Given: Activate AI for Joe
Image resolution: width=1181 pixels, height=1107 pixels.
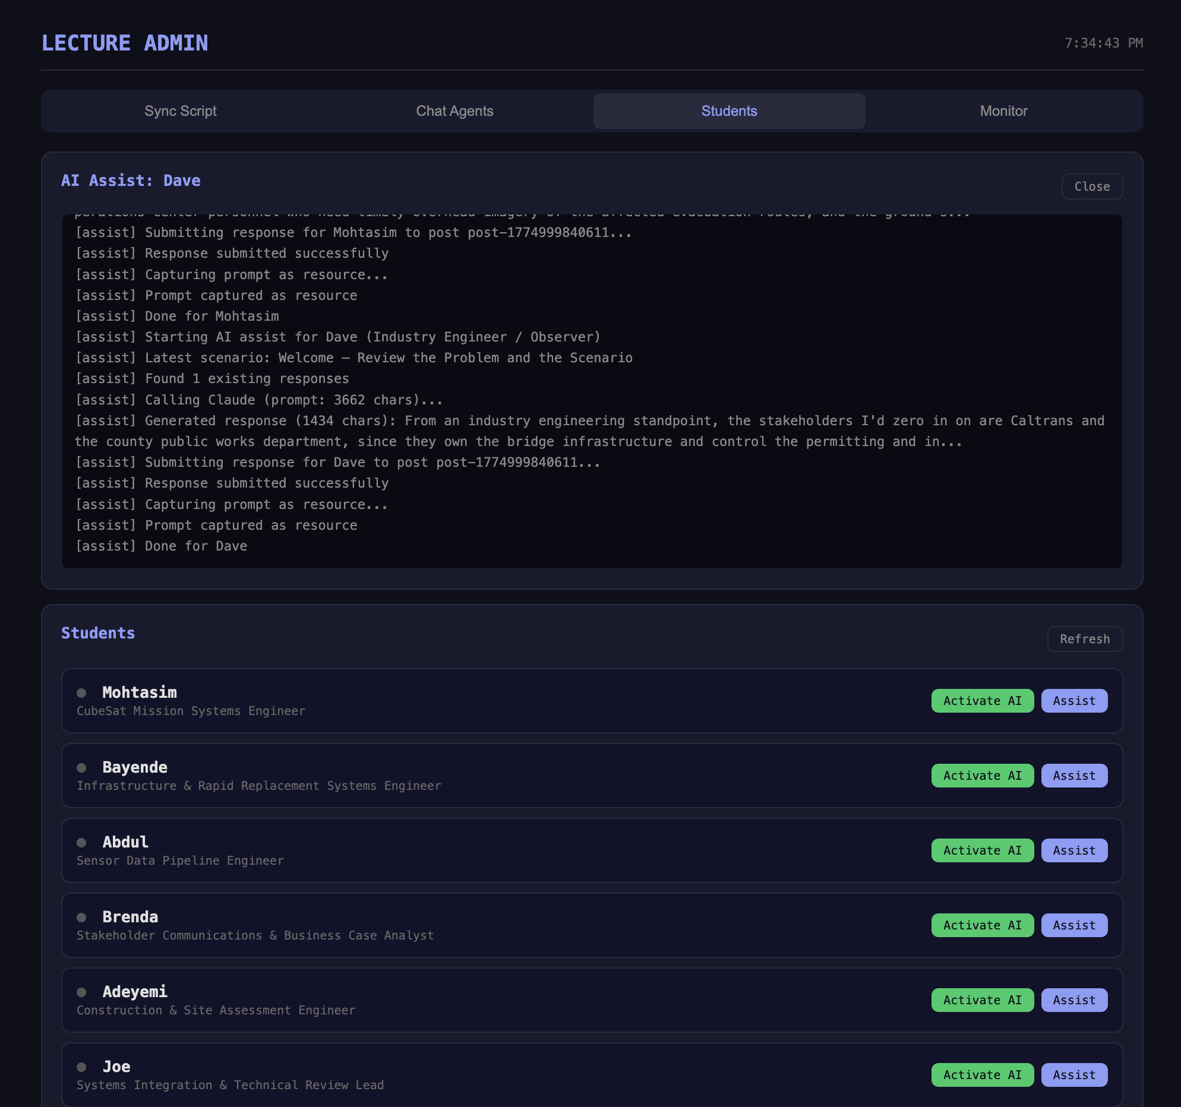Looking at the screenshot, I should click(x=982, y=1075).
